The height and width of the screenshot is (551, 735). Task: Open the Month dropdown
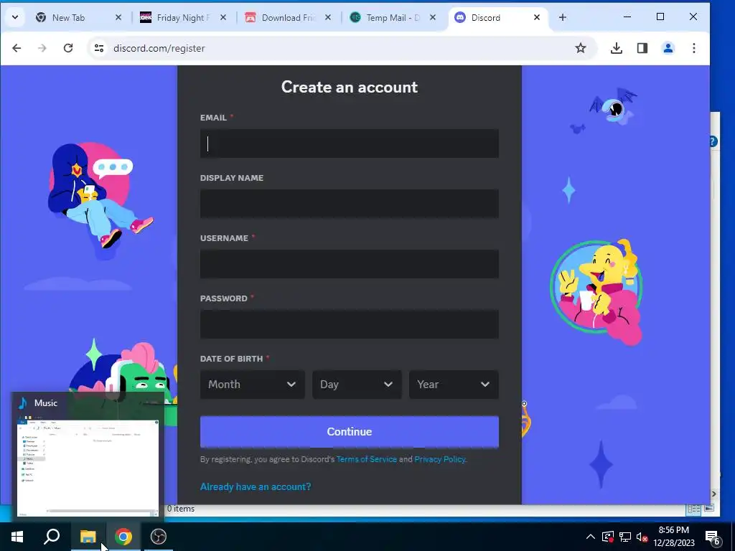pyautogui.click(x=252, y=385)
